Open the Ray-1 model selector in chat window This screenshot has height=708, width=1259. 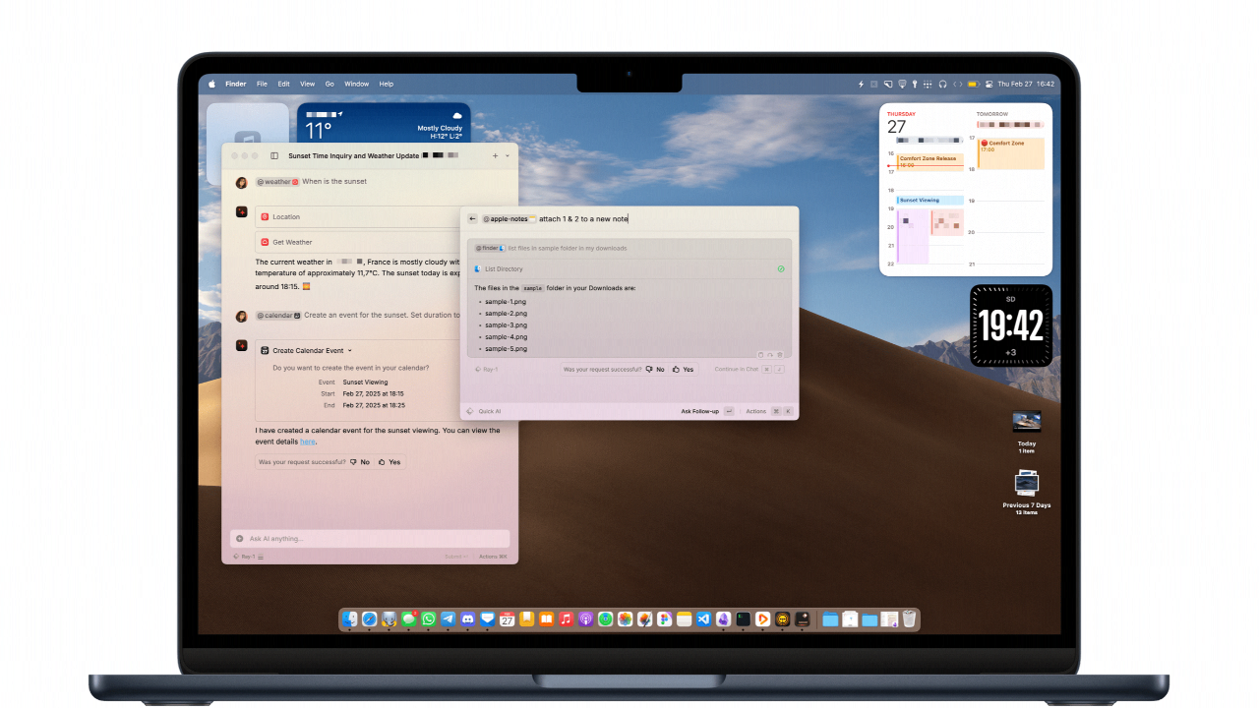pos(244,557)
